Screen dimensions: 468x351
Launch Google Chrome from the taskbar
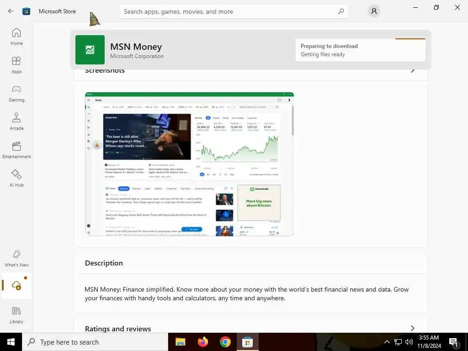coord(225,342)
